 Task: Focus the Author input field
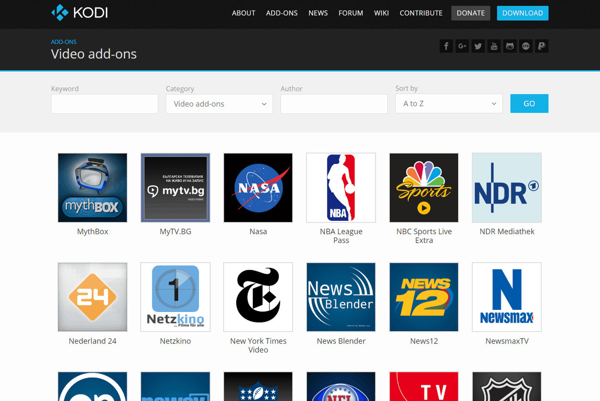[334, 104]
